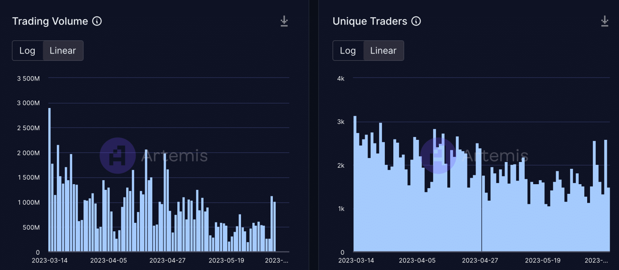This screenshot has height=270, width=619.
Task: Click the Artemis logo on Unique Traders chart
Action: pyautogui.click(x=438, y=156)
